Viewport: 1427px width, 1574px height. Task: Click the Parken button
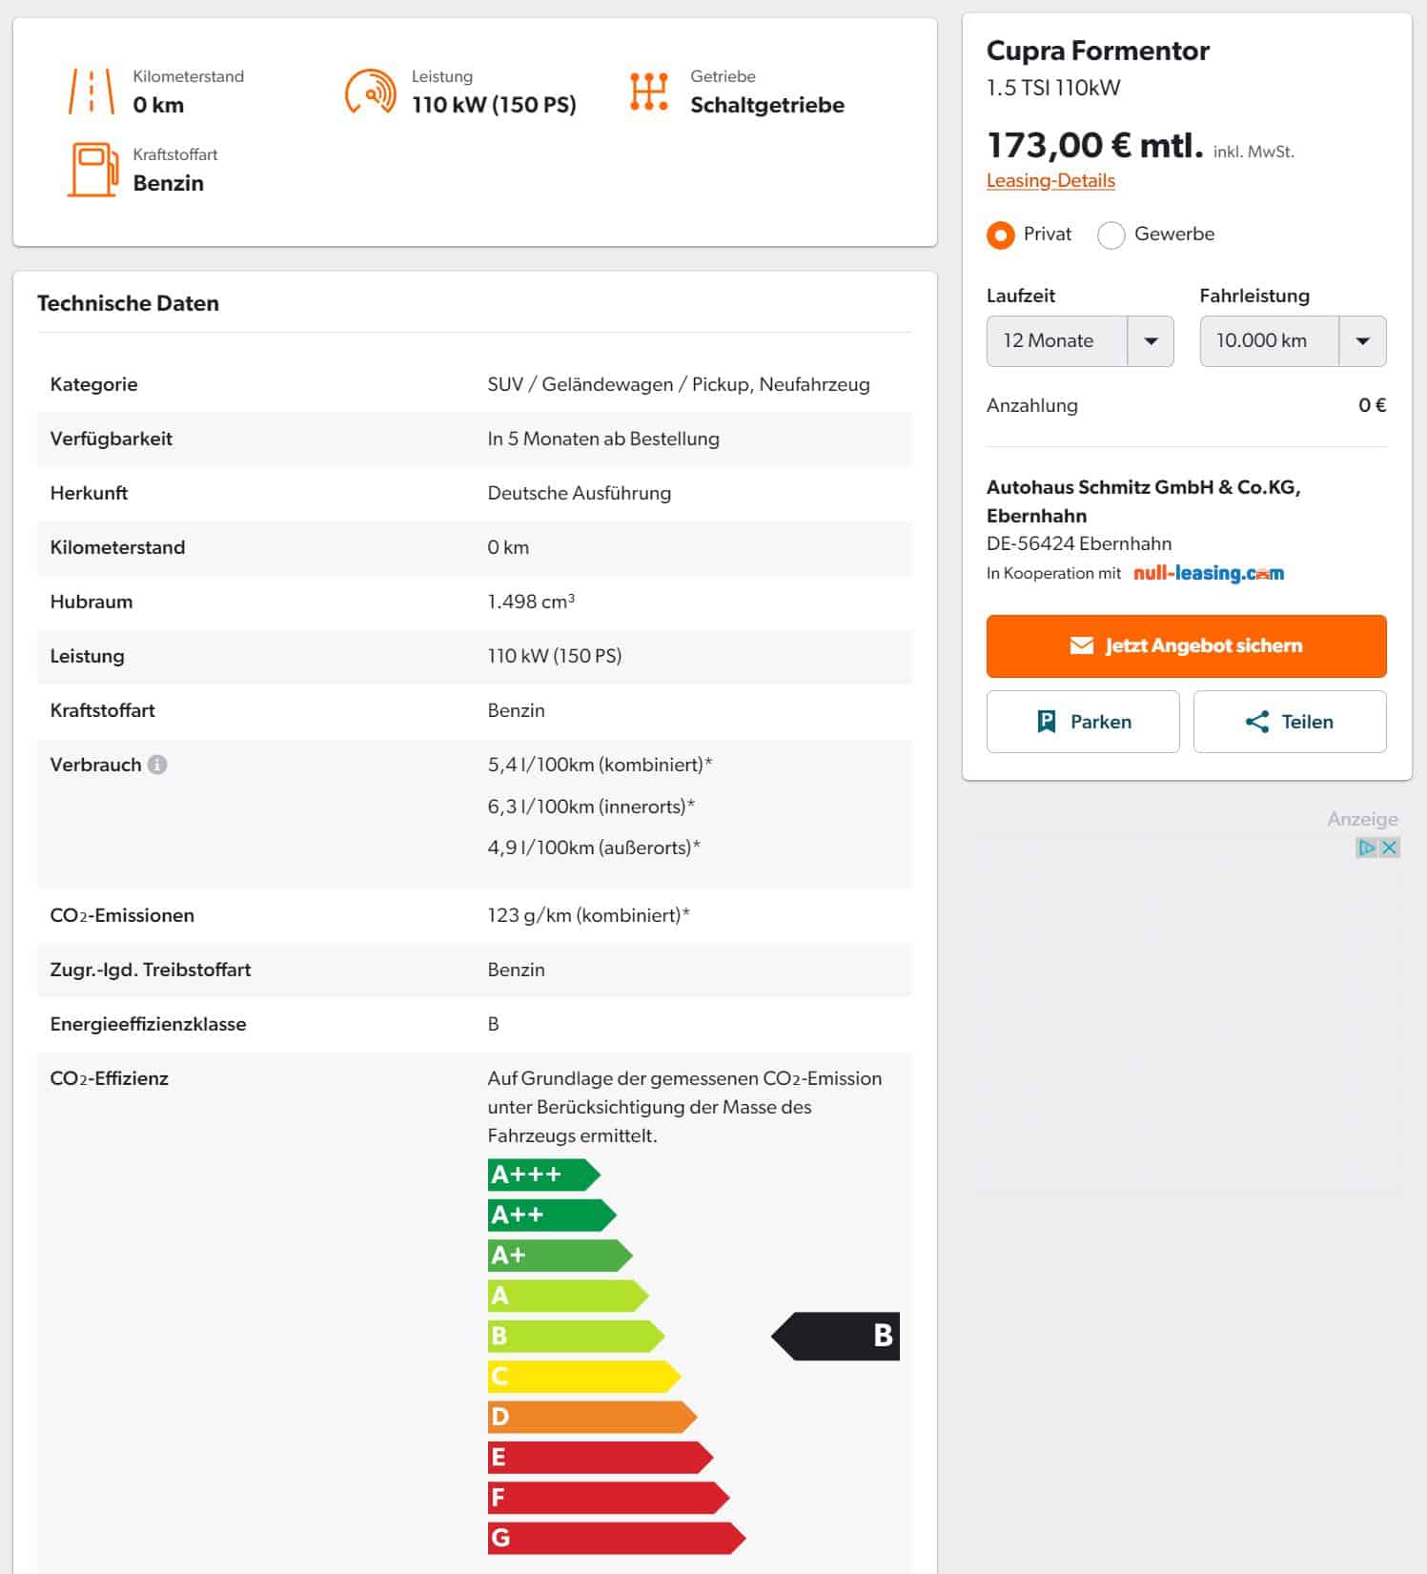coord(1083,722)
